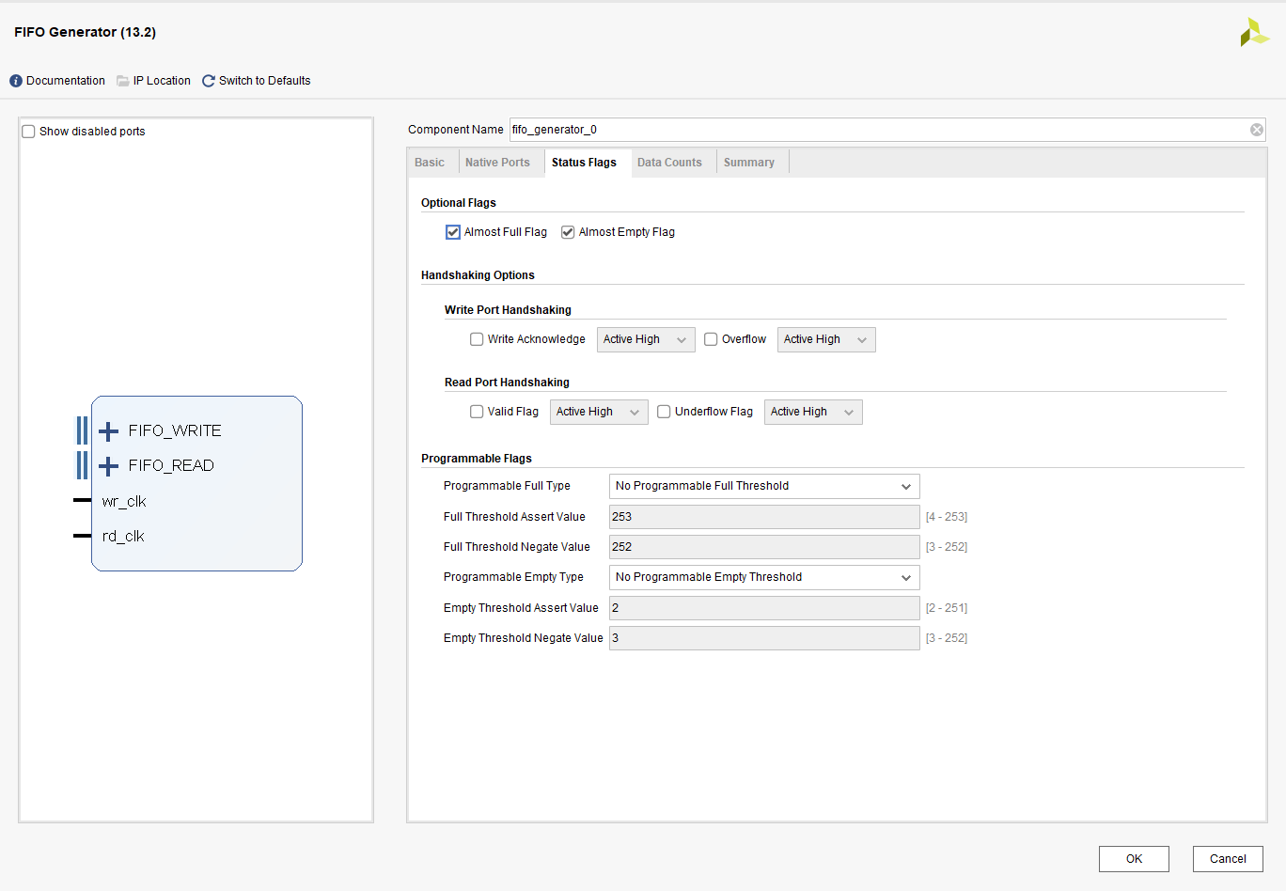Enable the Overflow checkbox
The height and width of the screenshot is (891, 1286).
[711, 339]
